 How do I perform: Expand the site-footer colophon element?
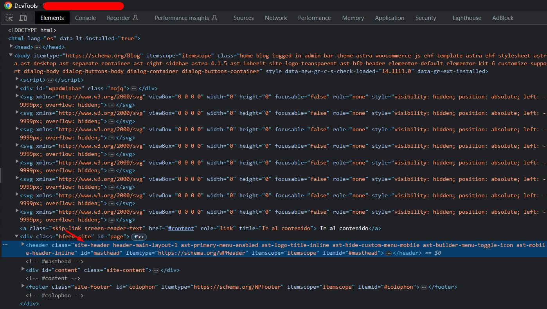point(23,287)
